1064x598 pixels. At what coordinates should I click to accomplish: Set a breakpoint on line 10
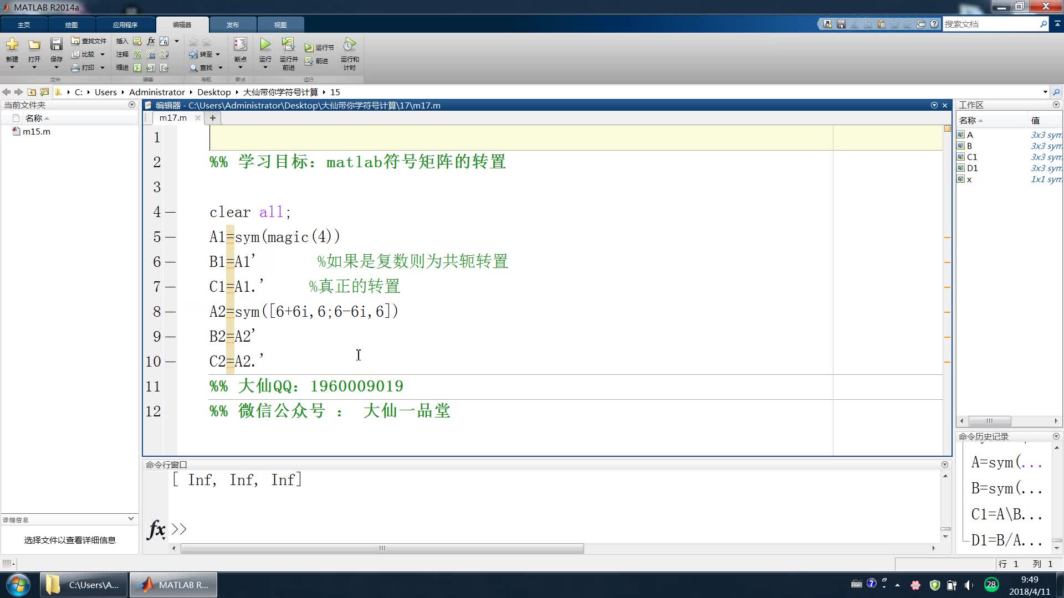[x=170, y=362]
